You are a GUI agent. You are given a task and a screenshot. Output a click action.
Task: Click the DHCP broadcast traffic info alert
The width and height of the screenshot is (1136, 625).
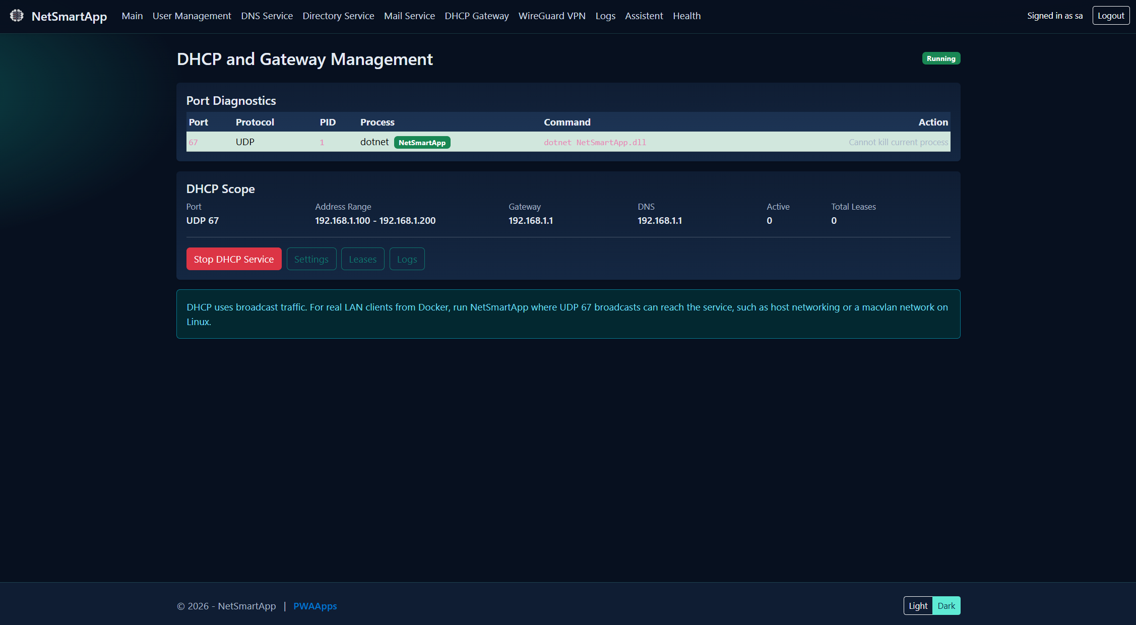pyautogui.click(x=569, y=314)
